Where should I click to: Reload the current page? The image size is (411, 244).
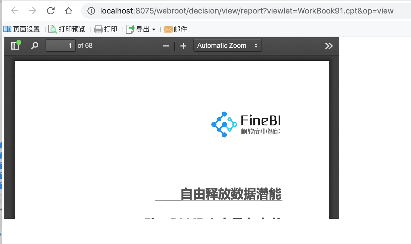tap(51, 11)
